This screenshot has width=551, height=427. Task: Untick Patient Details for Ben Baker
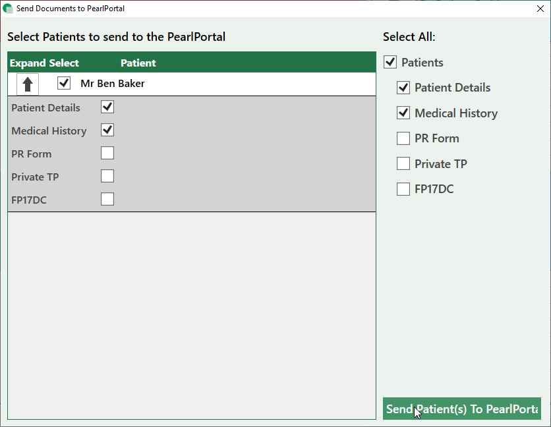107,107
